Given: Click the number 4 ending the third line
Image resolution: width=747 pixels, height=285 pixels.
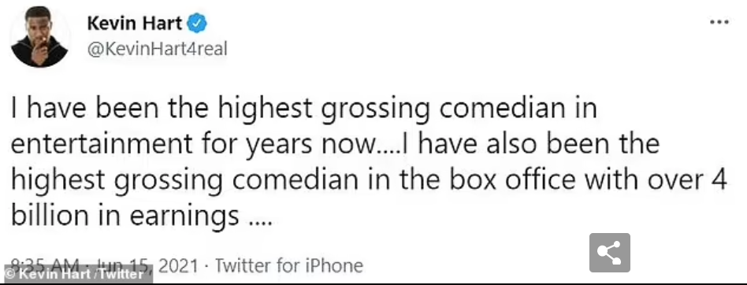Looking at the screenshot, I should (719, 181).
